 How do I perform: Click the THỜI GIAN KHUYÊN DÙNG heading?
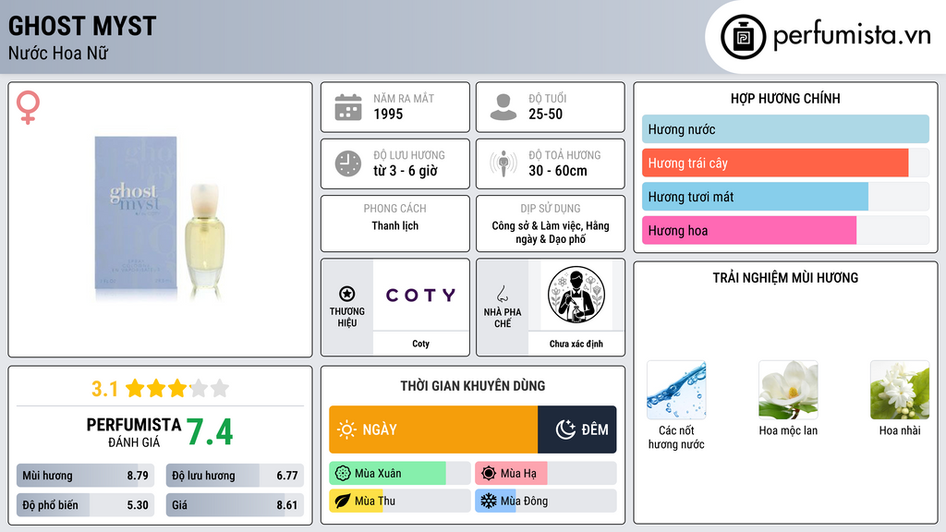tap(472, 386)
